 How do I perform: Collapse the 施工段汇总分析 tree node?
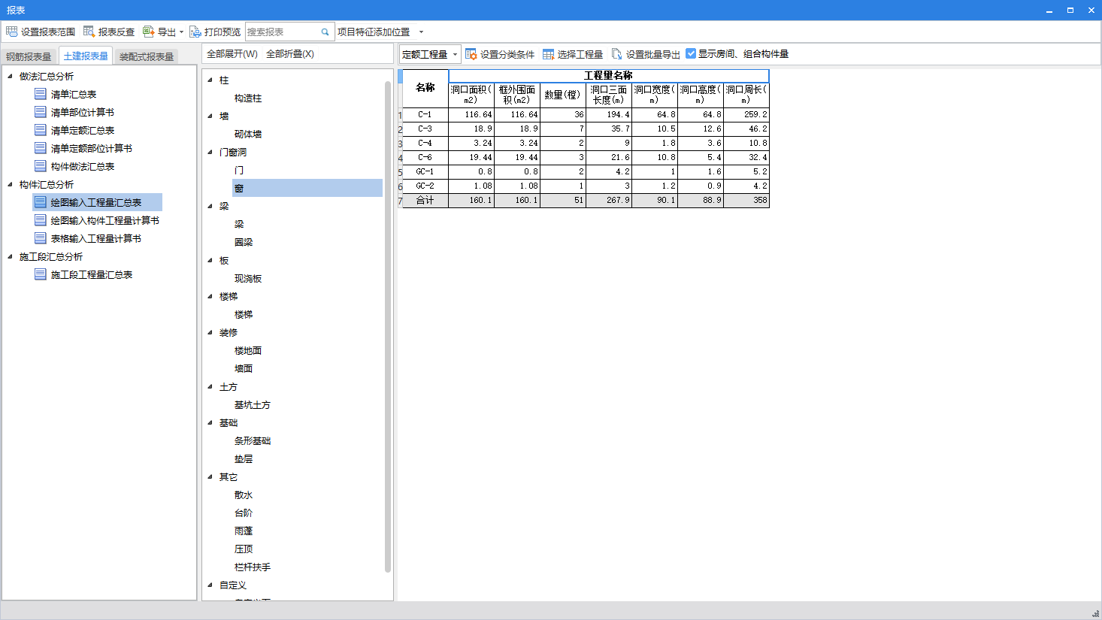10,256
